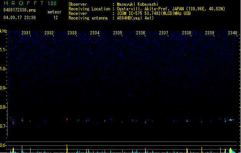Click the filename 0409172330.png
The height and width of the screenshot is (153, 241).
pyautogui.click(x=20, y=10)
